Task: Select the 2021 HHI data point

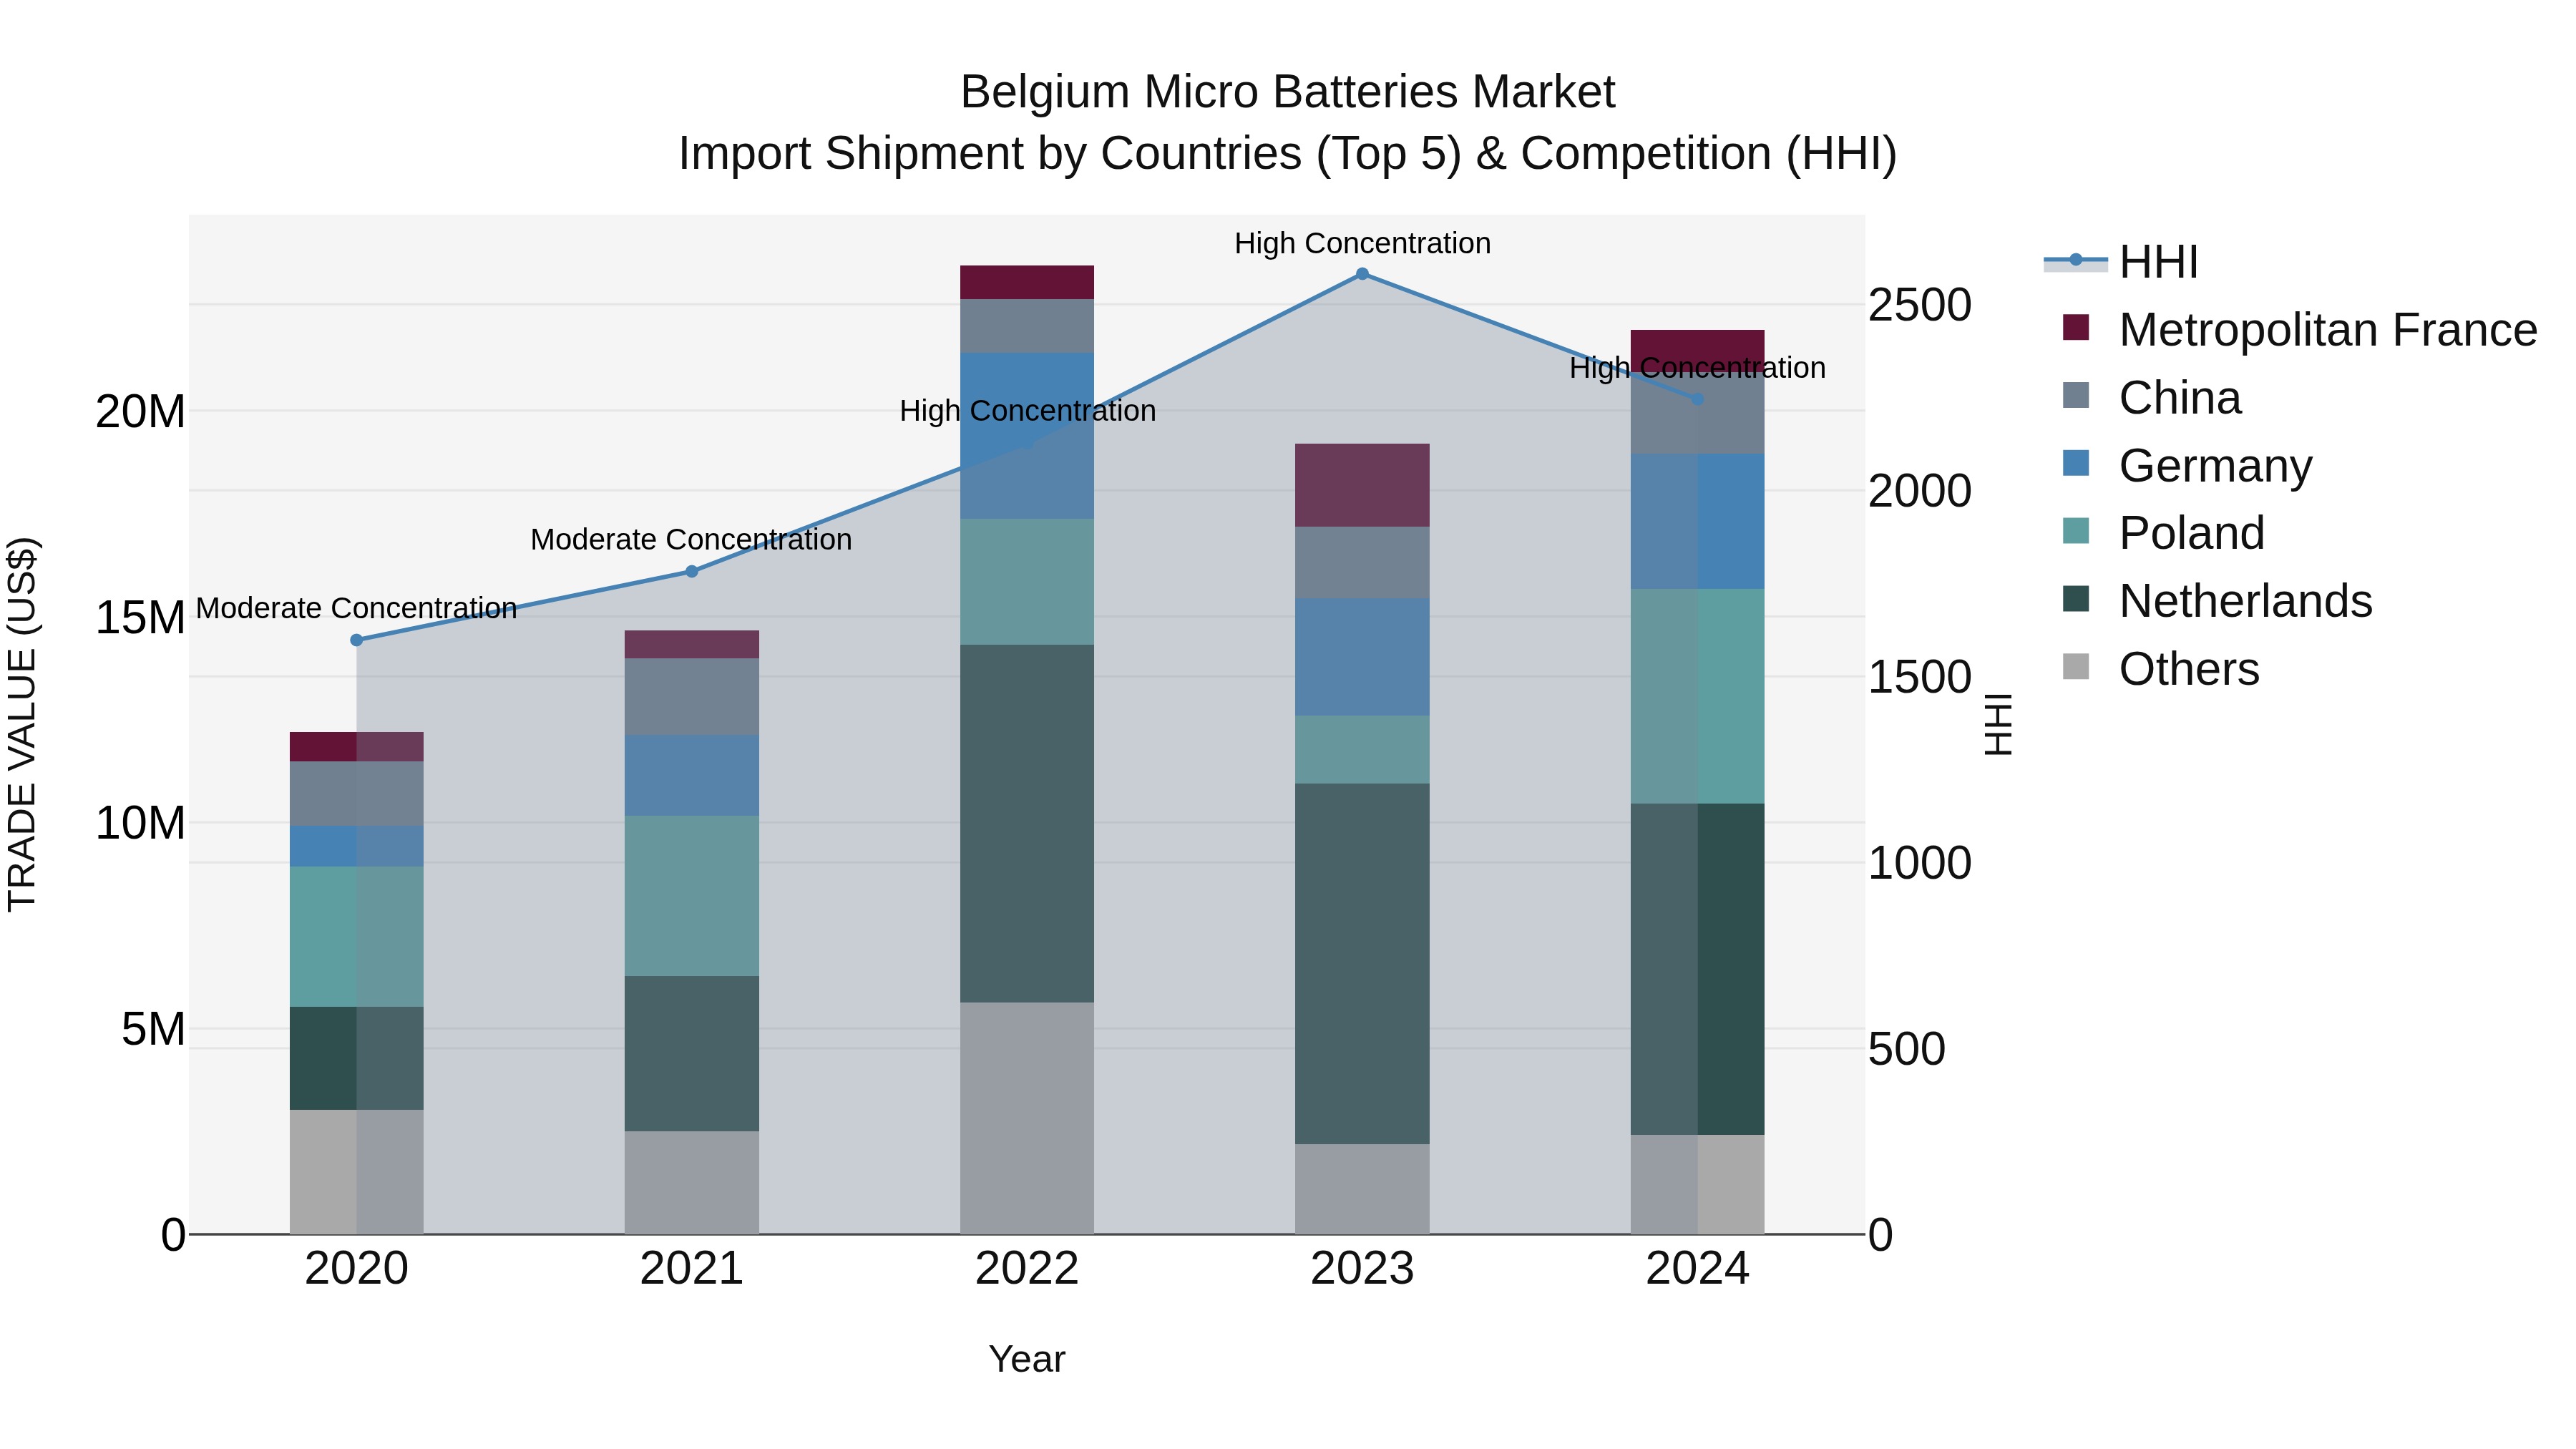Action: [x=692, y=572]
